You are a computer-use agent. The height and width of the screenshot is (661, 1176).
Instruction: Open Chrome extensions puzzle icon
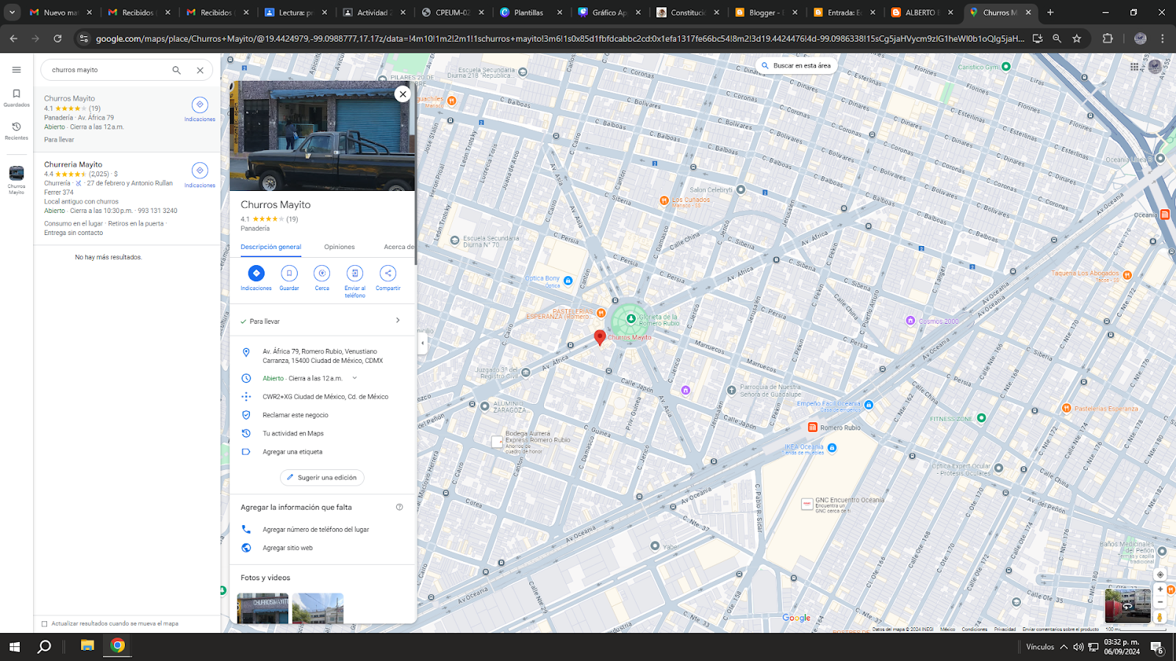(1108, 38)
